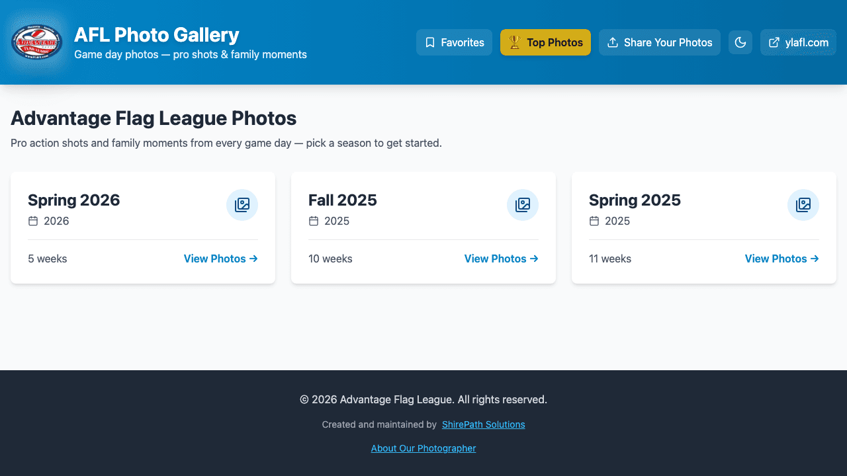
Task: Click the photo gallery icon on Spring 2025 card
Action: click(803, 205)
